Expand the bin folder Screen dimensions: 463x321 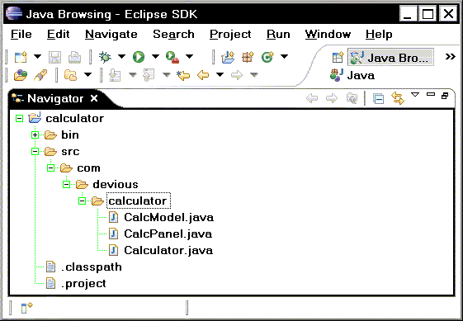(x=35, y=135)
